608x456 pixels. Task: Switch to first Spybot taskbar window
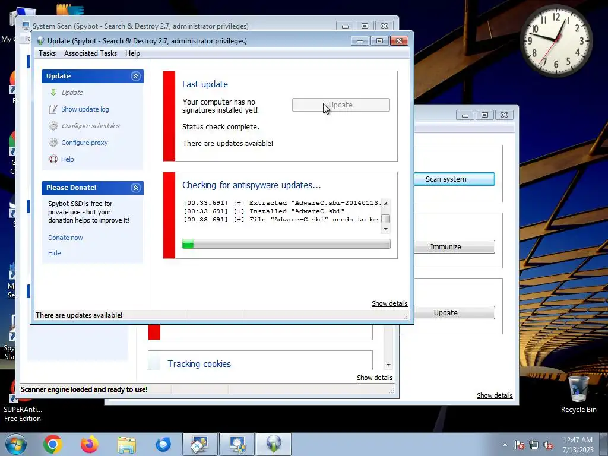click(200, 444)
